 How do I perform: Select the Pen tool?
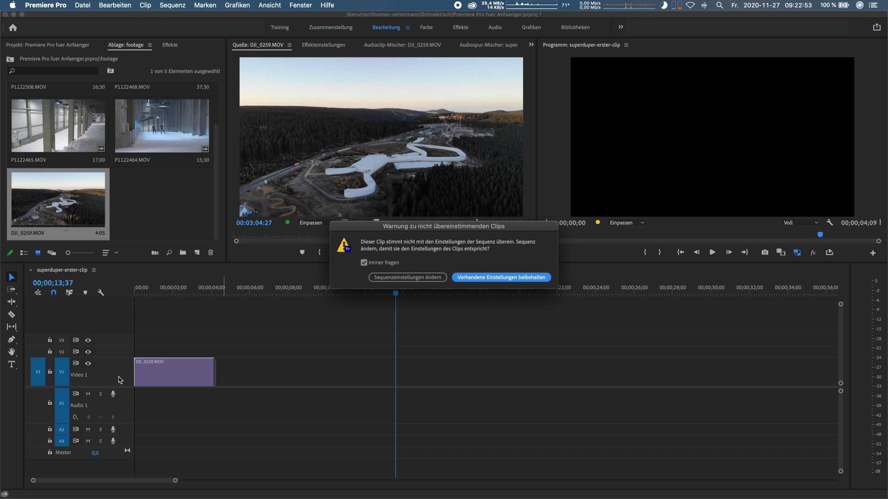(11, 339)
